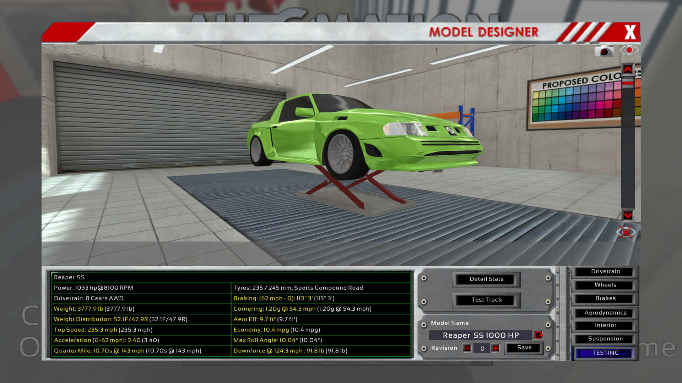Go to the Brakes section

(x=605, y=298)
